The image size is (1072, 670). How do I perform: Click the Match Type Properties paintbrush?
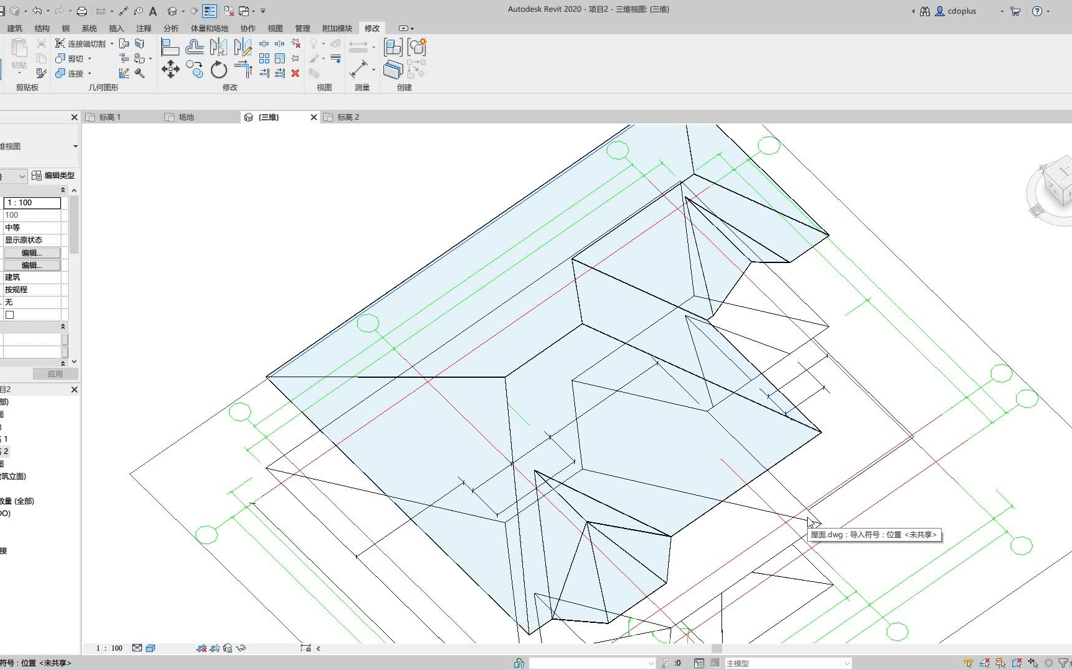point(41,73)
